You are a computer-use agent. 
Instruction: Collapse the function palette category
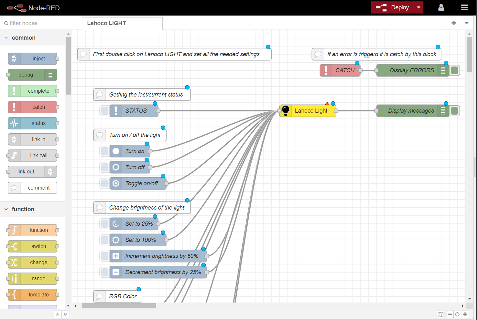[x=6, y=209]
